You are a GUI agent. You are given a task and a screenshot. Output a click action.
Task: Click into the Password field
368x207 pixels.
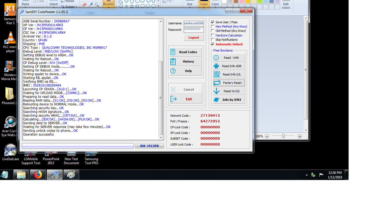194,30
